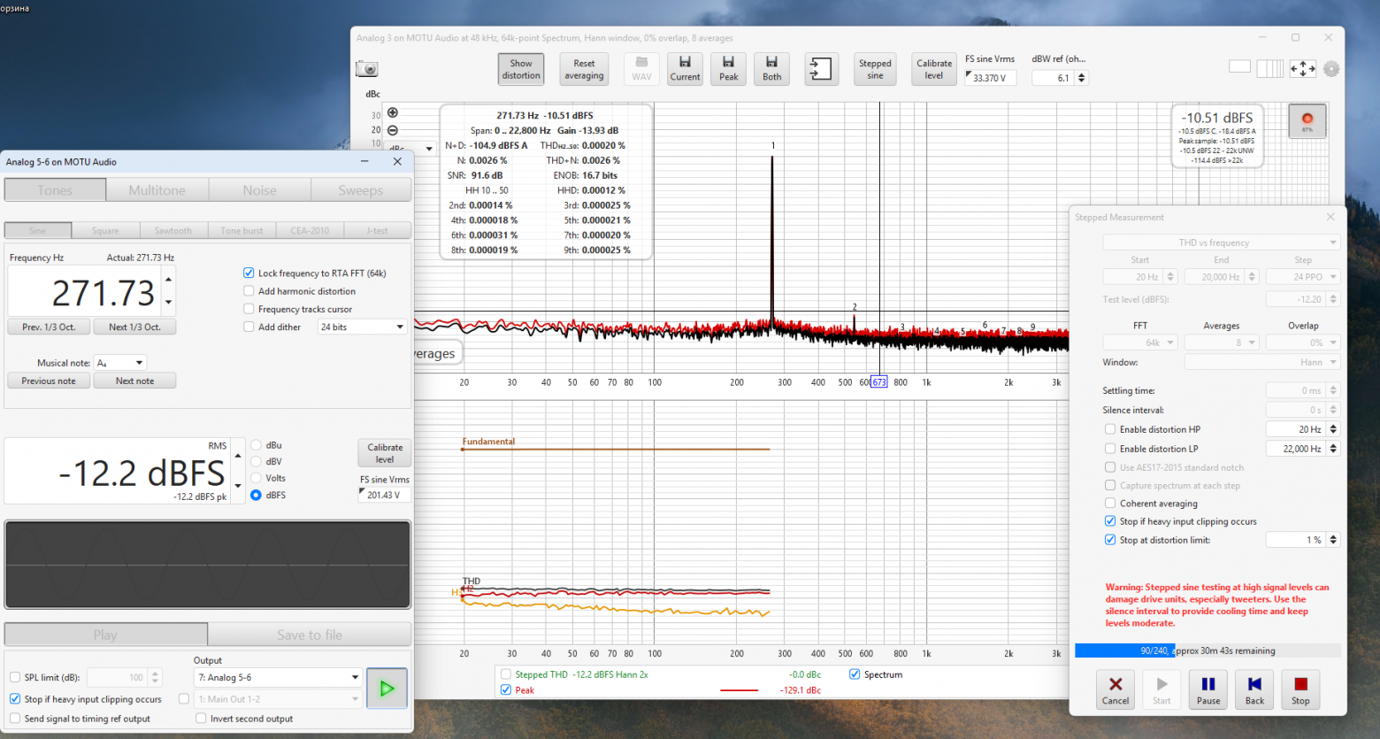Select the Volts level unit
Viewport: 1380px width, 739px height.
click(256, 478)
